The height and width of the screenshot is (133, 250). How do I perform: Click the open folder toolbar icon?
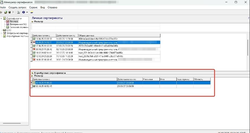pyautogui.click(x=5, y=12)
